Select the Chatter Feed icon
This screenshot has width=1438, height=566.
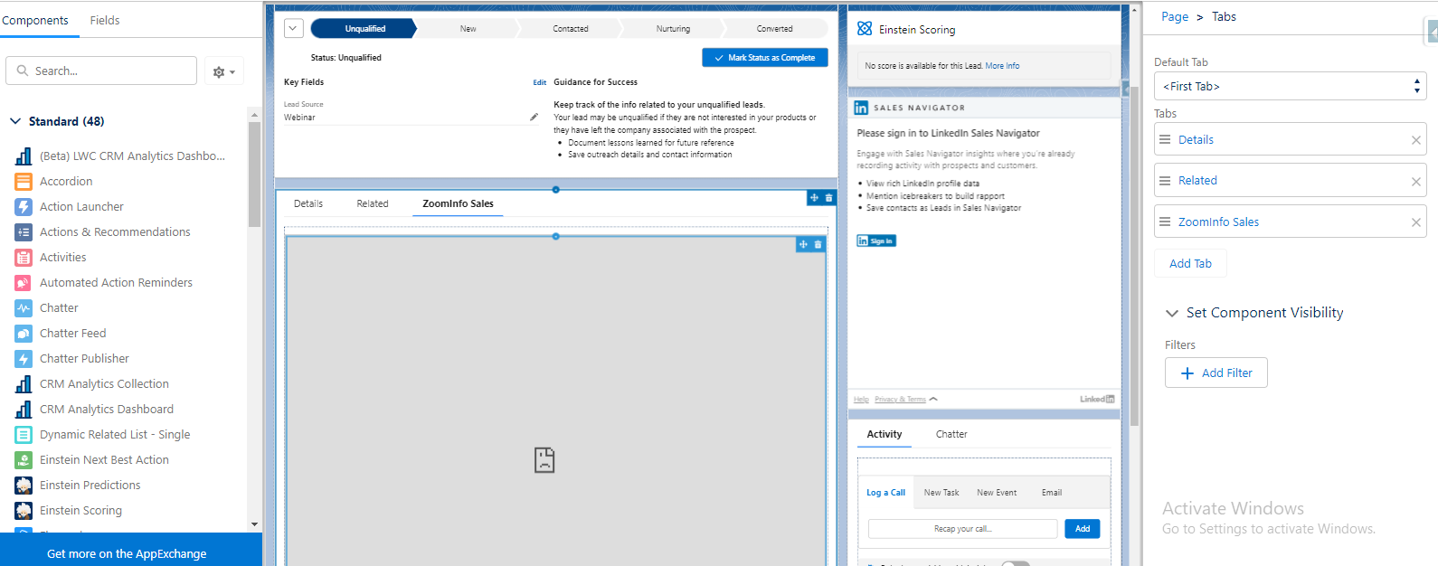24,334
